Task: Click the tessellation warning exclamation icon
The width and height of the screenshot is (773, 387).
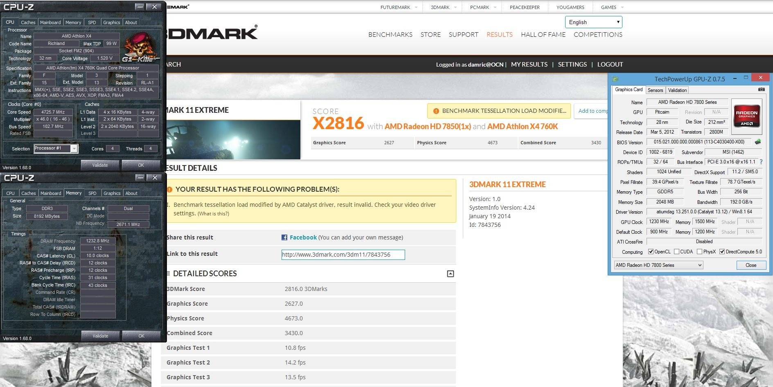Action: (436, 111)
